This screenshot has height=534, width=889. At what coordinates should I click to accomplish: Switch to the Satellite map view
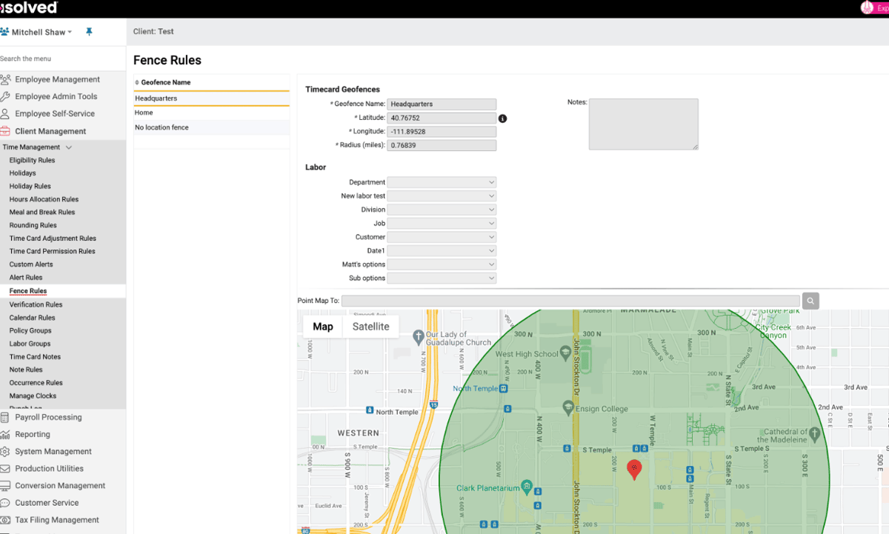coord(370,326)
